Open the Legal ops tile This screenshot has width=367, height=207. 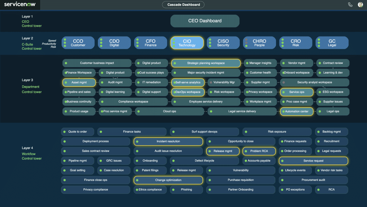tap(333, 111)
